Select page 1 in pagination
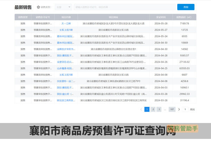Viewport: 211px width, 141px height. [147, 109]
